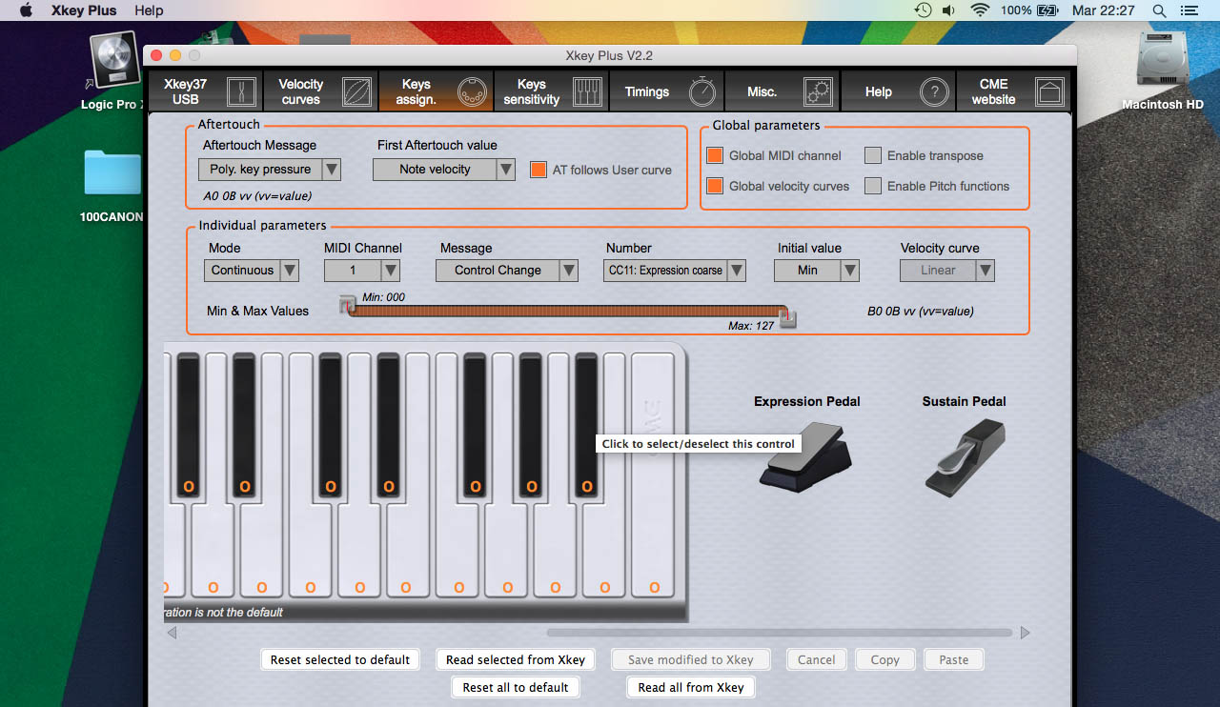Open the Mode Continuous dropdown
The height and width of the screenshot is (707, 1220).
coord(289,271)
